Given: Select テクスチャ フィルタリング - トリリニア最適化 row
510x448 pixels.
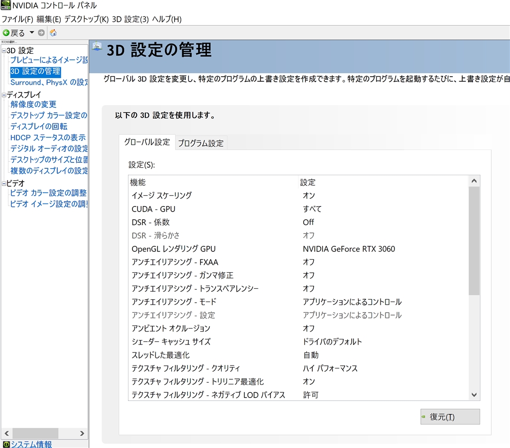Looking at the screenshot, I should pos(298,381).
